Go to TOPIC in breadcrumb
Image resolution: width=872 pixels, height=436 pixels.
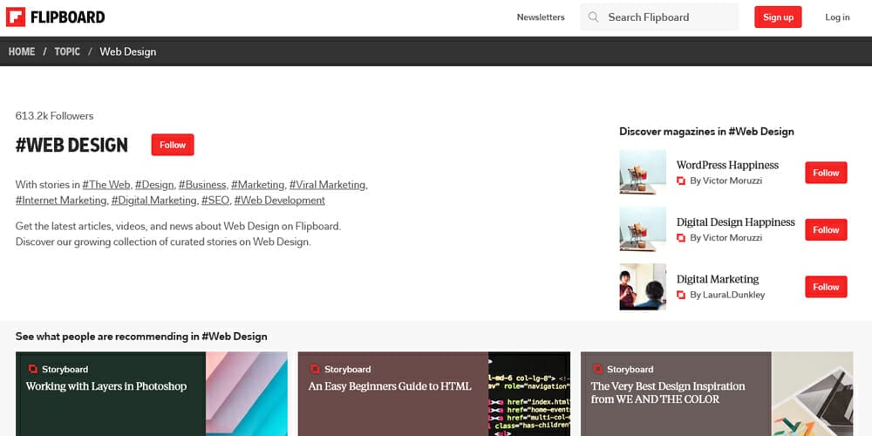[x=67, y=51]
